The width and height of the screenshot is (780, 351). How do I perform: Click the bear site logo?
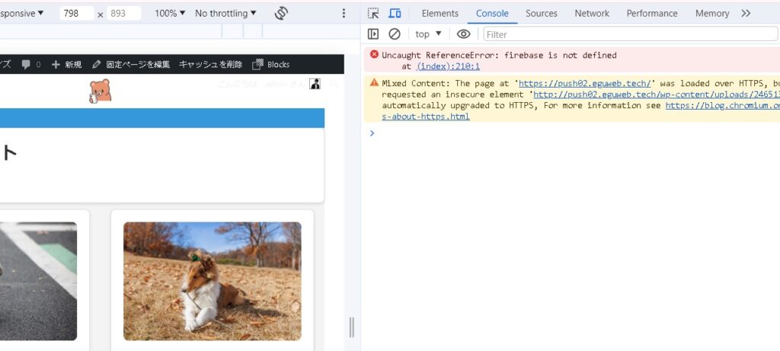(100, 91)
